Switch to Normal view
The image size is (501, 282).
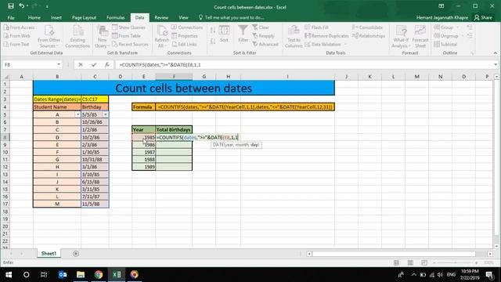(396, 262)
